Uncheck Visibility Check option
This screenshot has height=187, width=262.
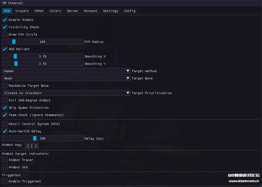pyautogui.click(x=5, y=27)
